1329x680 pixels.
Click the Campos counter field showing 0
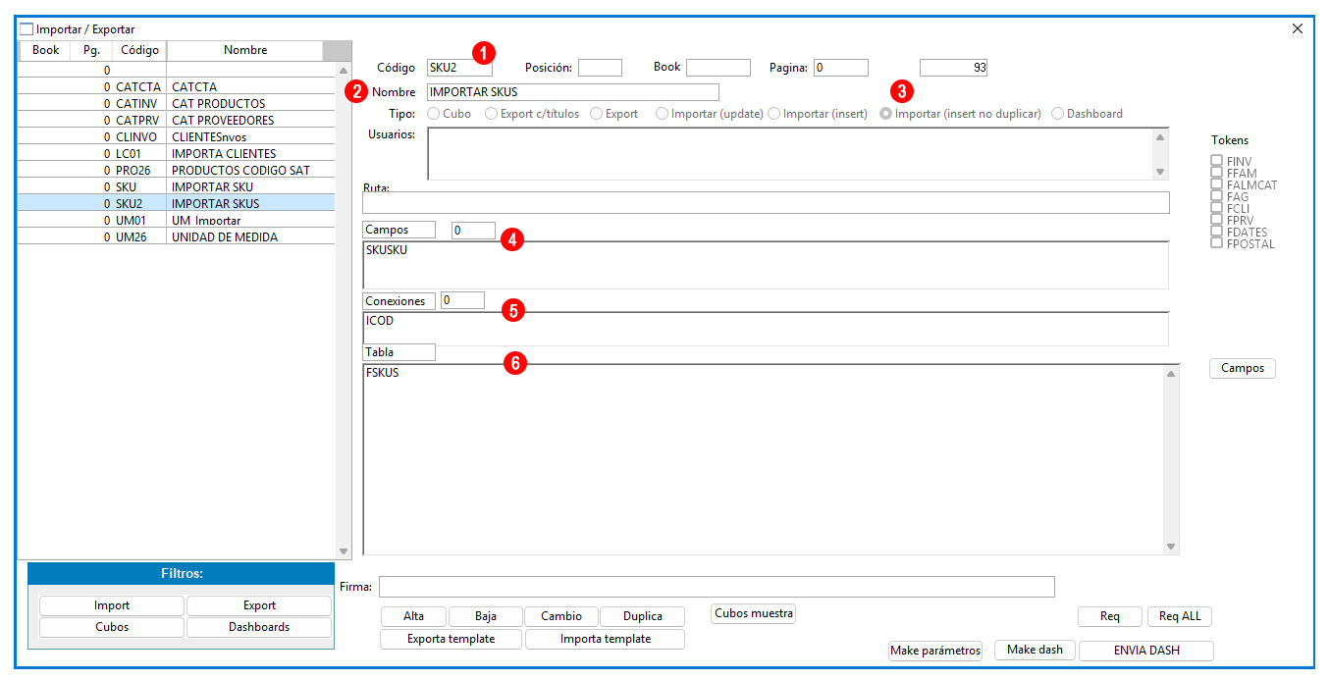click(x=473, y=230)
